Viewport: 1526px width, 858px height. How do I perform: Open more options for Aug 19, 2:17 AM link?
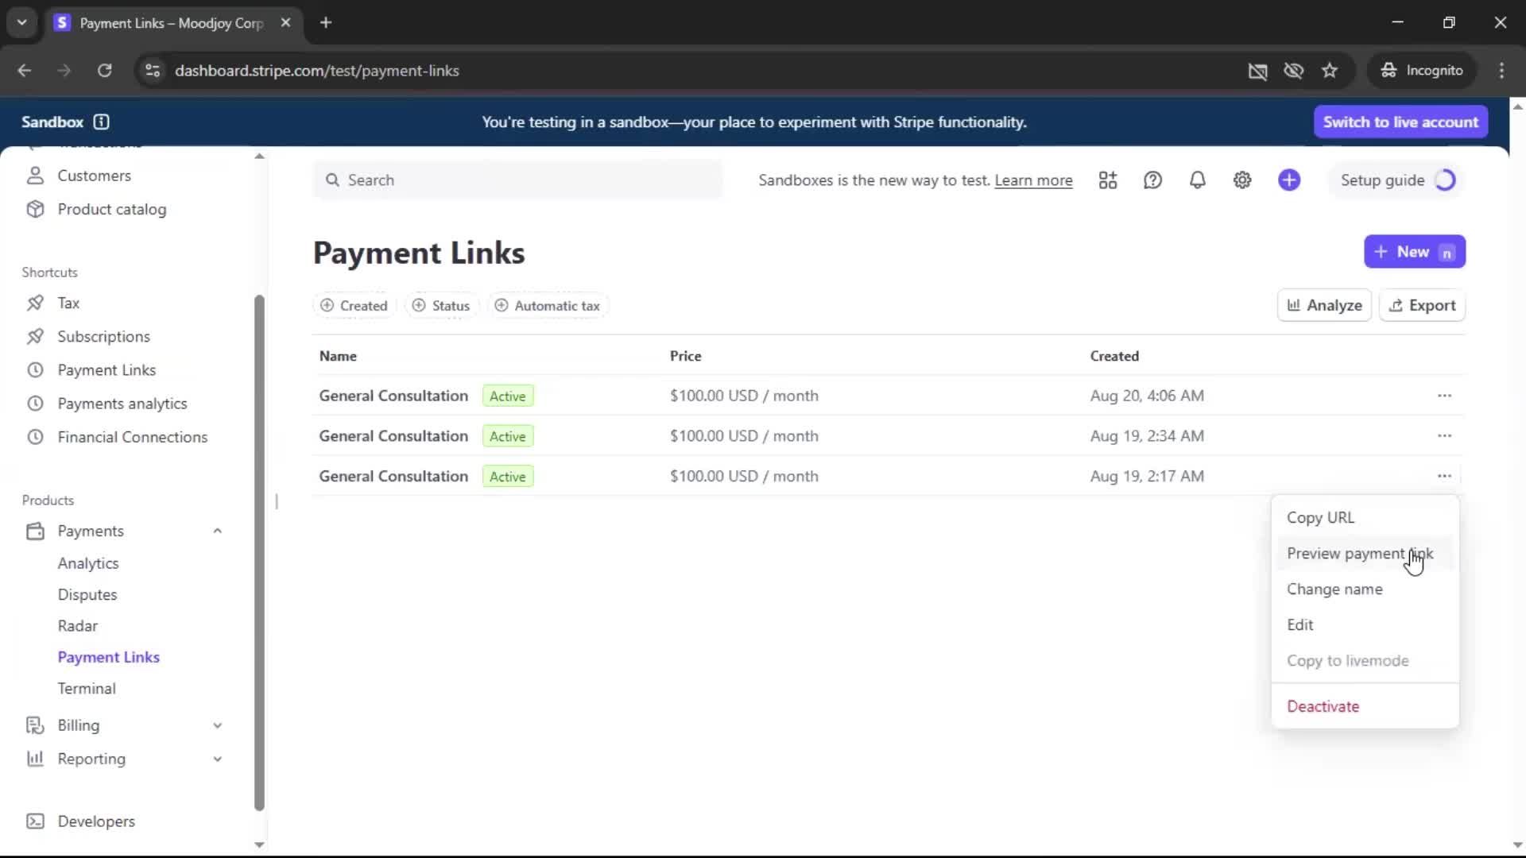click(x=1444, y=477)
